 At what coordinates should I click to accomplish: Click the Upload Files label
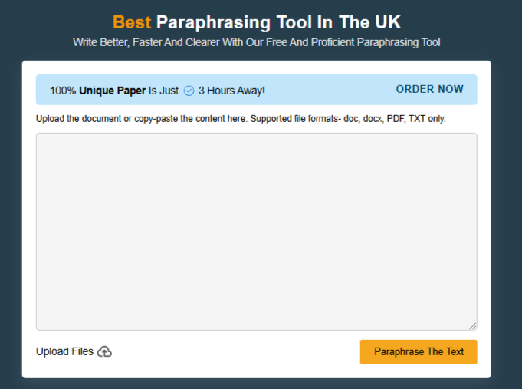[64, 351]
